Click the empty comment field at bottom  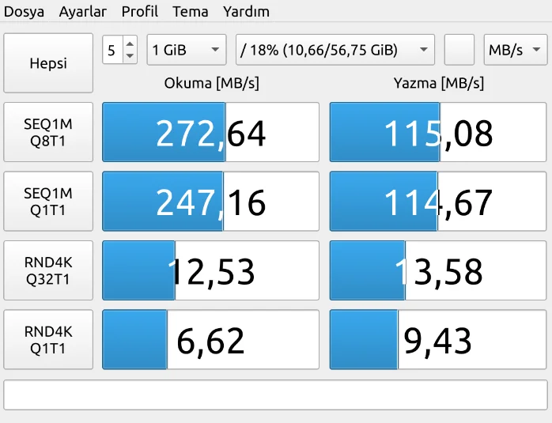pyautogui.click(x=276, y=395)
